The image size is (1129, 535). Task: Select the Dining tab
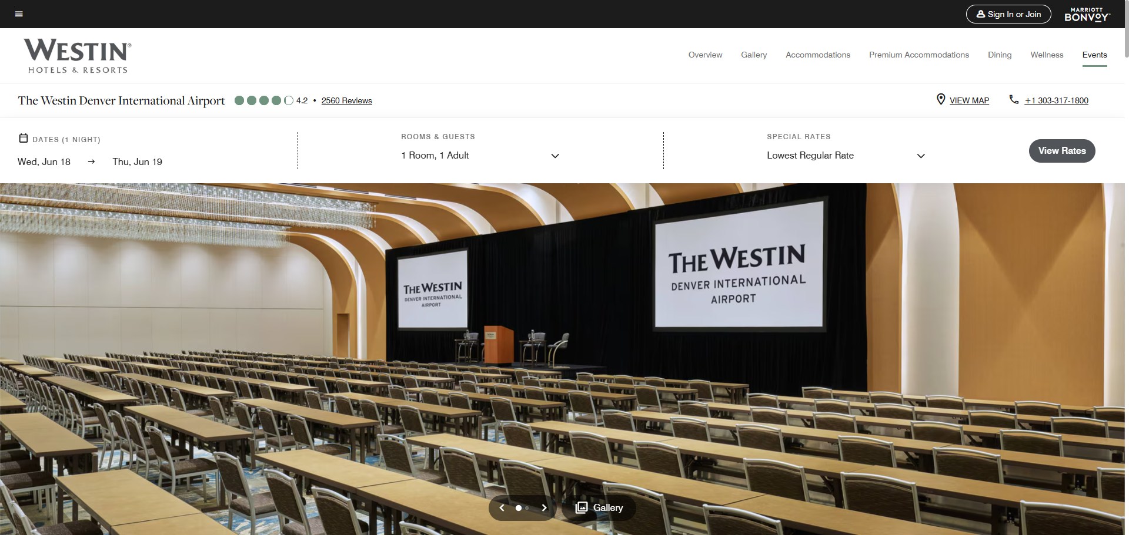(x=1000, y=55)
